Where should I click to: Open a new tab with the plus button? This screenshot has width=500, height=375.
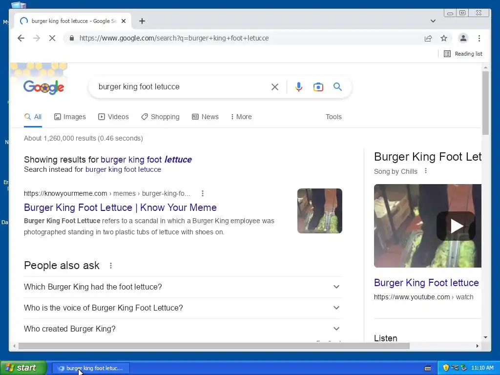tap(142, 21)
